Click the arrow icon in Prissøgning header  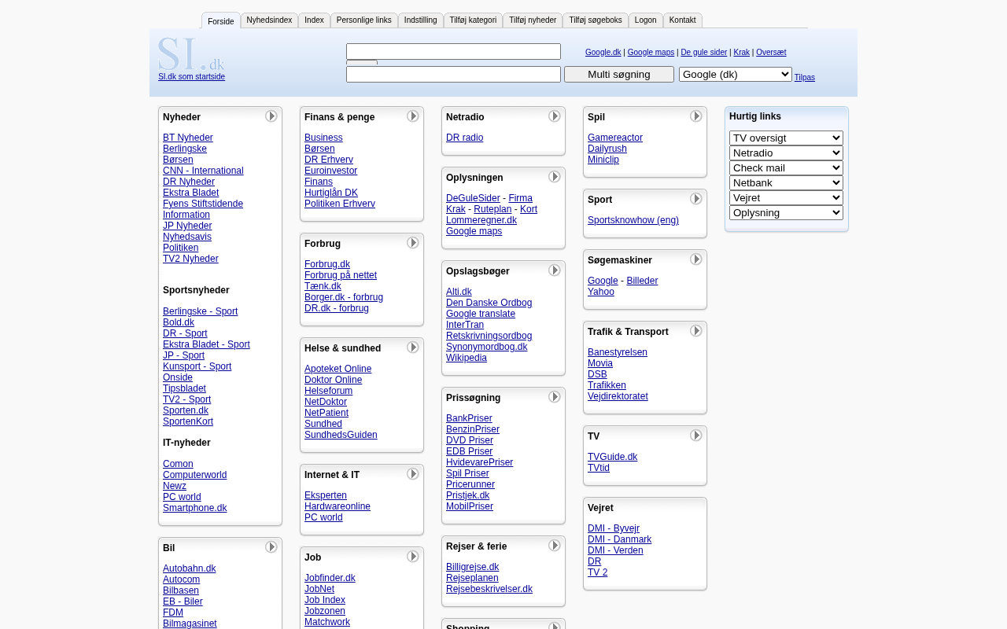tap(555, 397)
